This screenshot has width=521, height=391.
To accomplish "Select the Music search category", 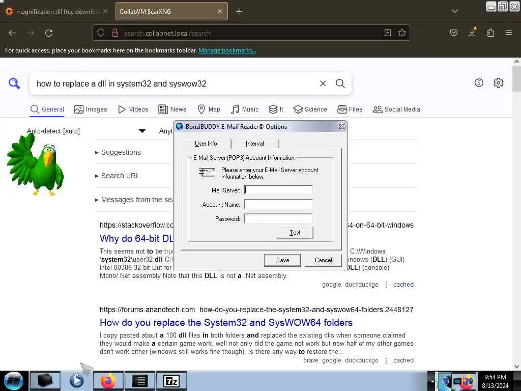I will click(x=245, y=109).
